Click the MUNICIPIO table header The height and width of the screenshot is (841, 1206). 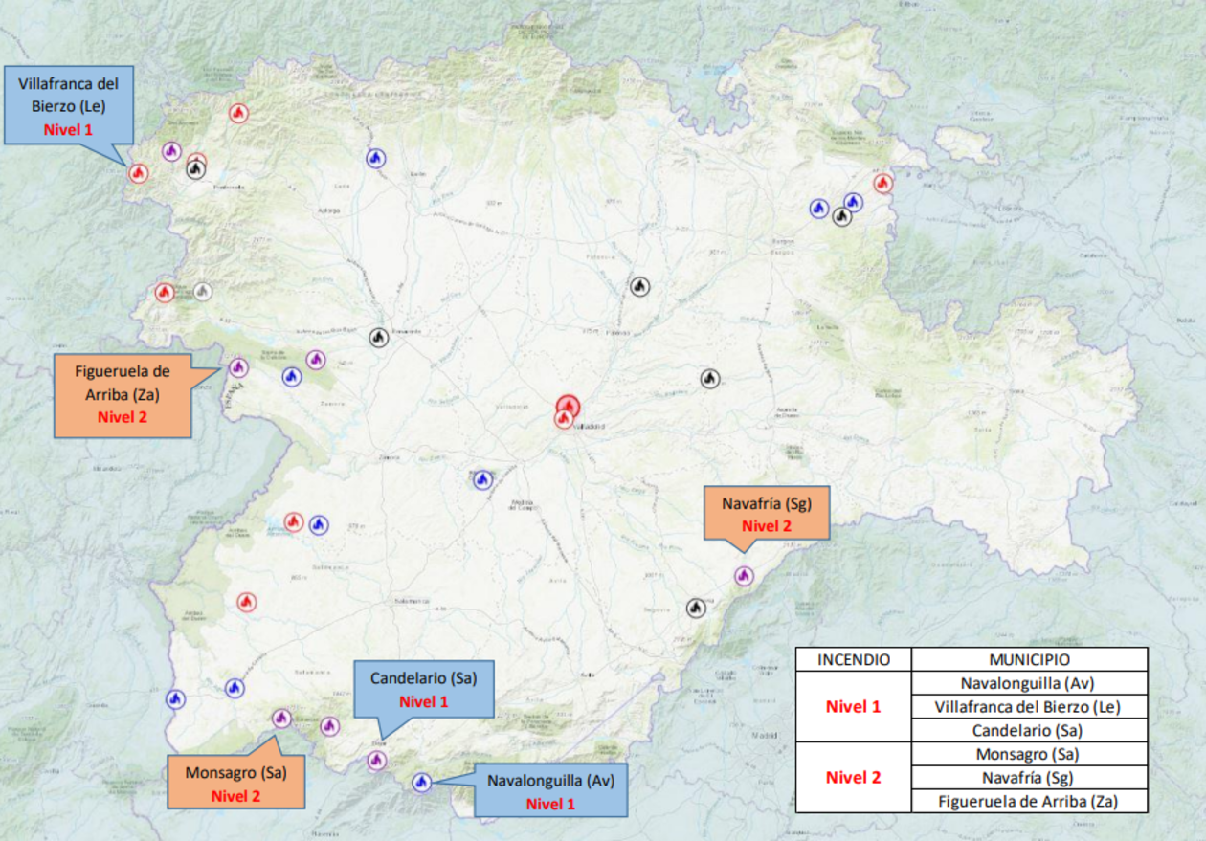tap(1028, 659)
